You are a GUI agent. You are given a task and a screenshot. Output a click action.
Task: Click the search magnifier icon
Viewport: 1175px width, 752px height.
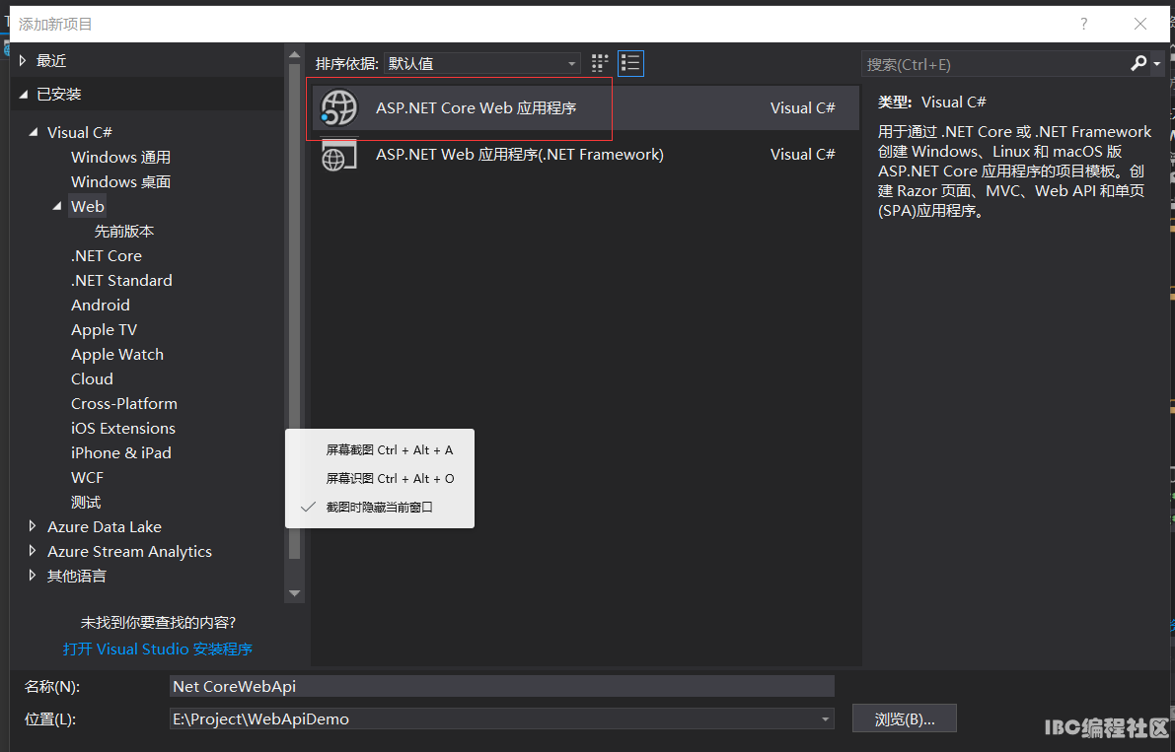(1138, 64)
